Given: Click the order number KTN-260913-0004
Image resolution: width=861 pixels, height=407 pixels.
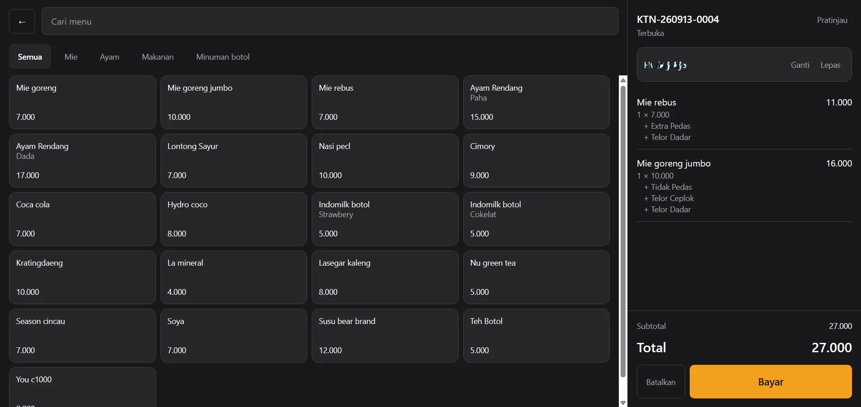Looking at the screenshot, I should point(678,19).
